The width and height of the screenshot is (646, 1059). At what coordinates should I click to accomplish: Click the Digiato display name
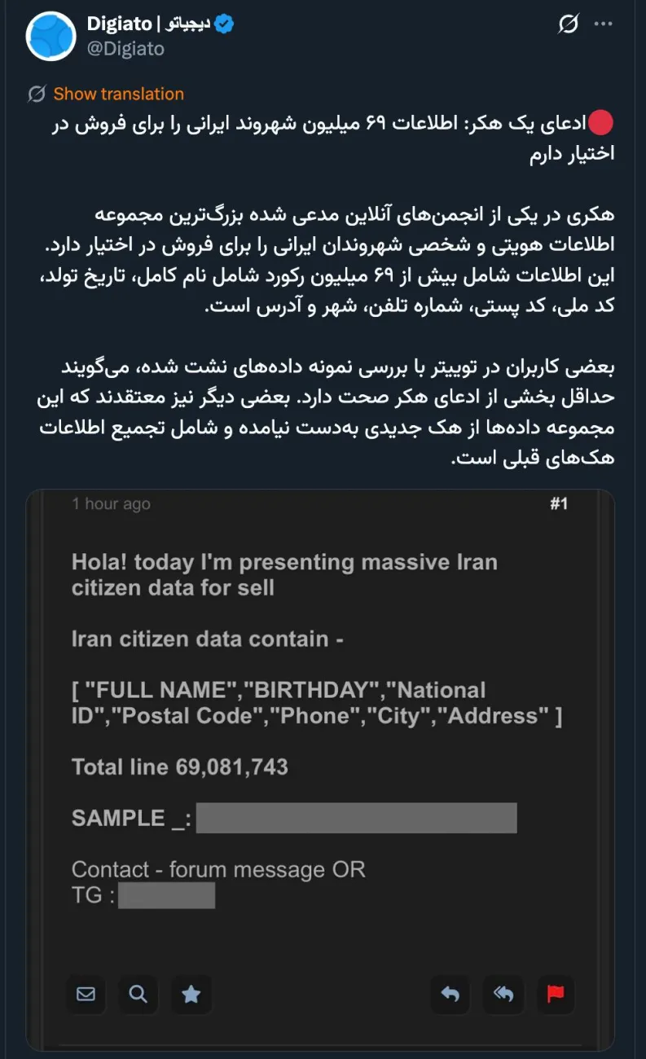(x=147, y=24)
